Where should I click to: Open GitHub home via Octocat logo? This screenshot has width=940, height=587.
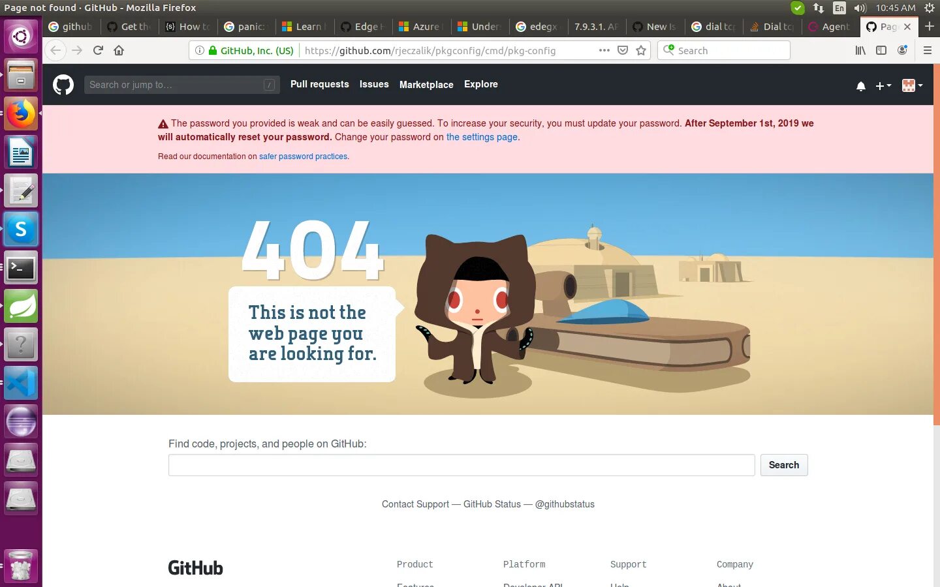click(x=63, y=85)
